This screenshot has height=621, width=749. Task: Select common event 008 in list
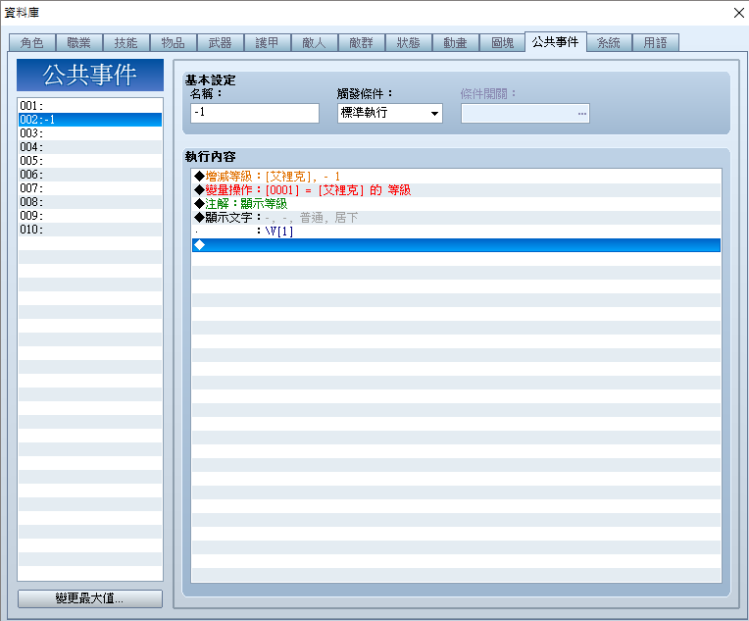[90, 202]
